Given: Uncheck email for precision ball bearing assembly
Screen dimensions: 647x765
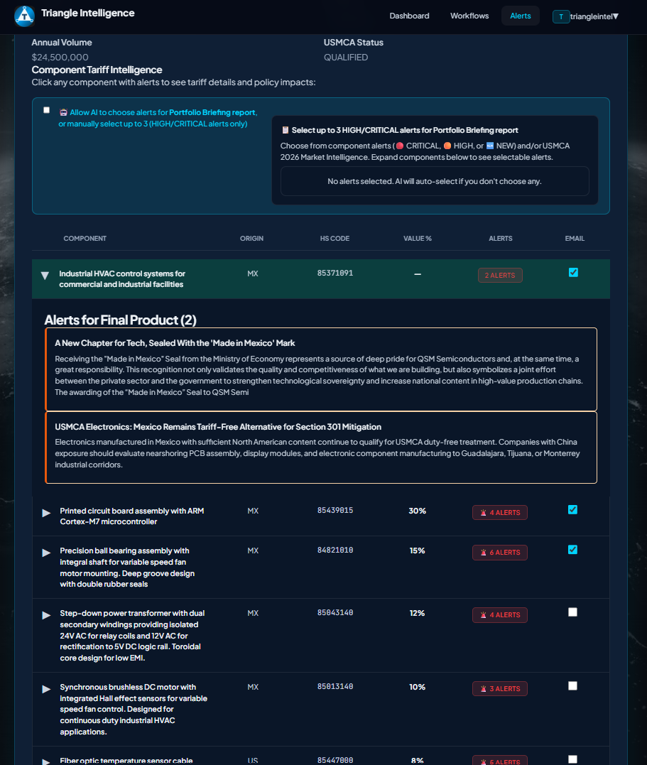Looking at the screenshot, I should click(x=573, y=550).
